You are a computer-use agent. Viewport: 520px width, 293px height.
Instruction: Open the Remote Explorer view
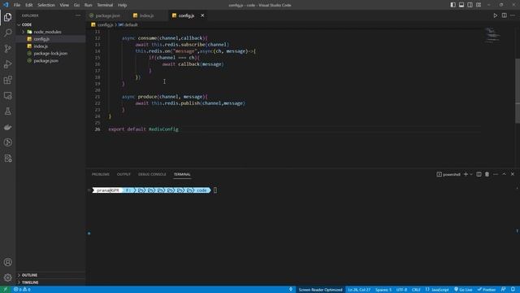tap(7, 96)
